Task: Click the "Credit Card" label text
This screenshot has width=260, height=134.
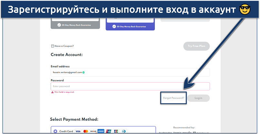Action: tap(66, 131)
